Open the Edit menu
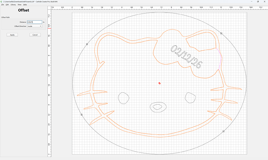 coord(7,5)
